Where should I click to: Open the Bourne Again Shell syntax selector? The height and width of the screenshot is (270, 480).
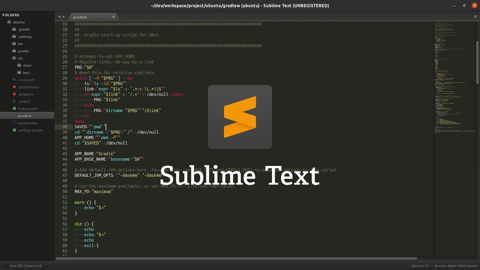click(456, 266)
